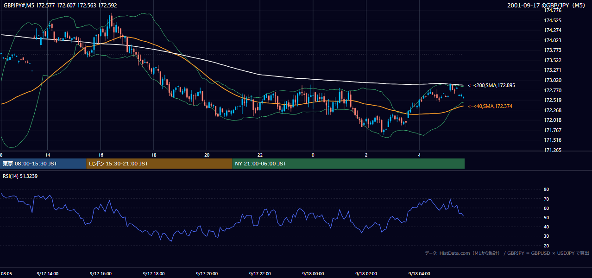Screen dimensions: 592x278
Task: Click the 9/17 22:00 timestamp
Action: click(x=260, y=274)
